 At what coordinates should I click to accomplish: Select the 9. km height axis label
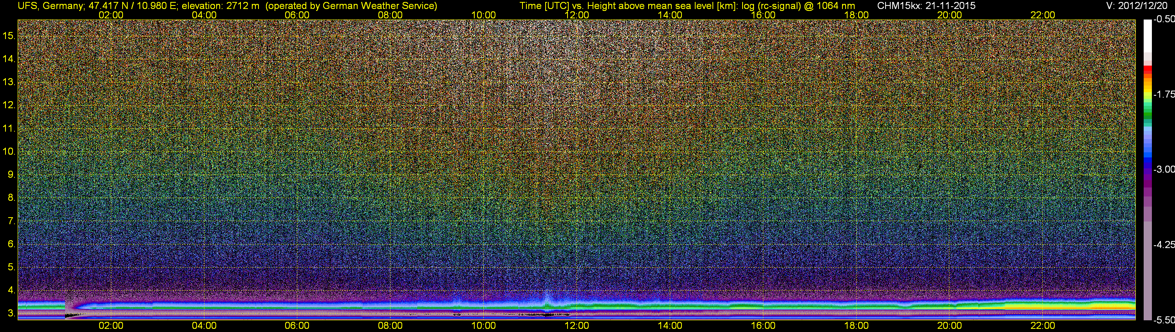click(11, 175)
